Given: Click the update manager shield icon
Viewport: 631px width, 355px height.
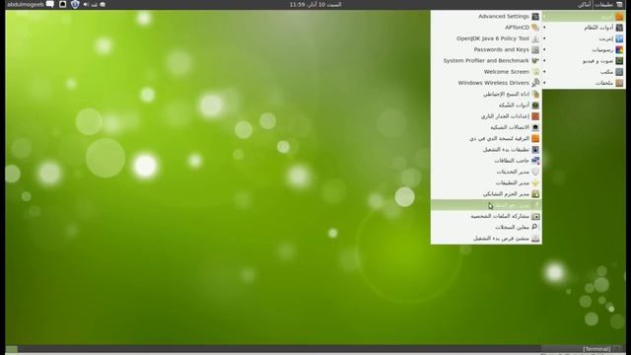Looking at the screenshot, I should [535, 172].
